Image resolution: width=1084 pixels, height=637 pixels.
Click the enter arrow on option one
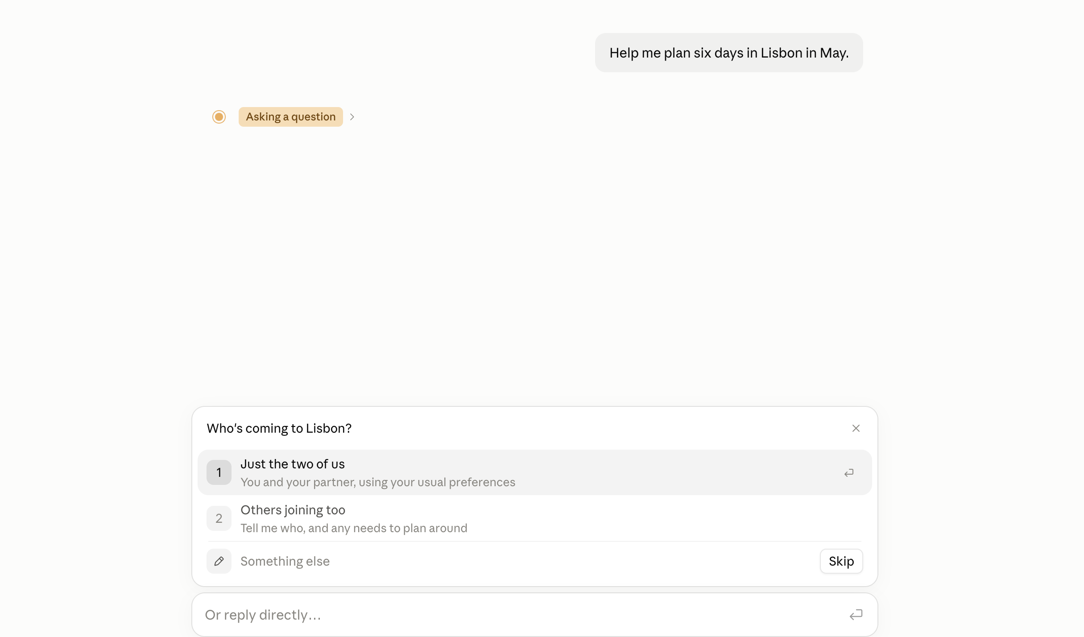[x=848, y=473]
